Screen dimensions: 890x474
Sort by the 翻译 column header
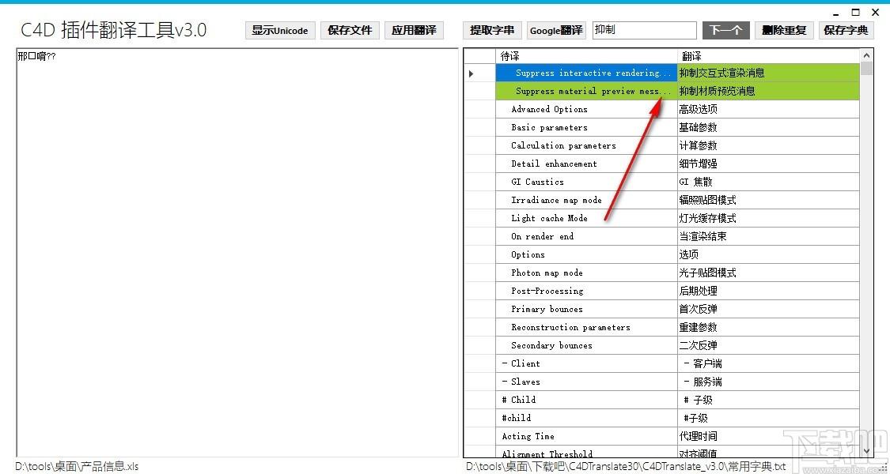768,55
